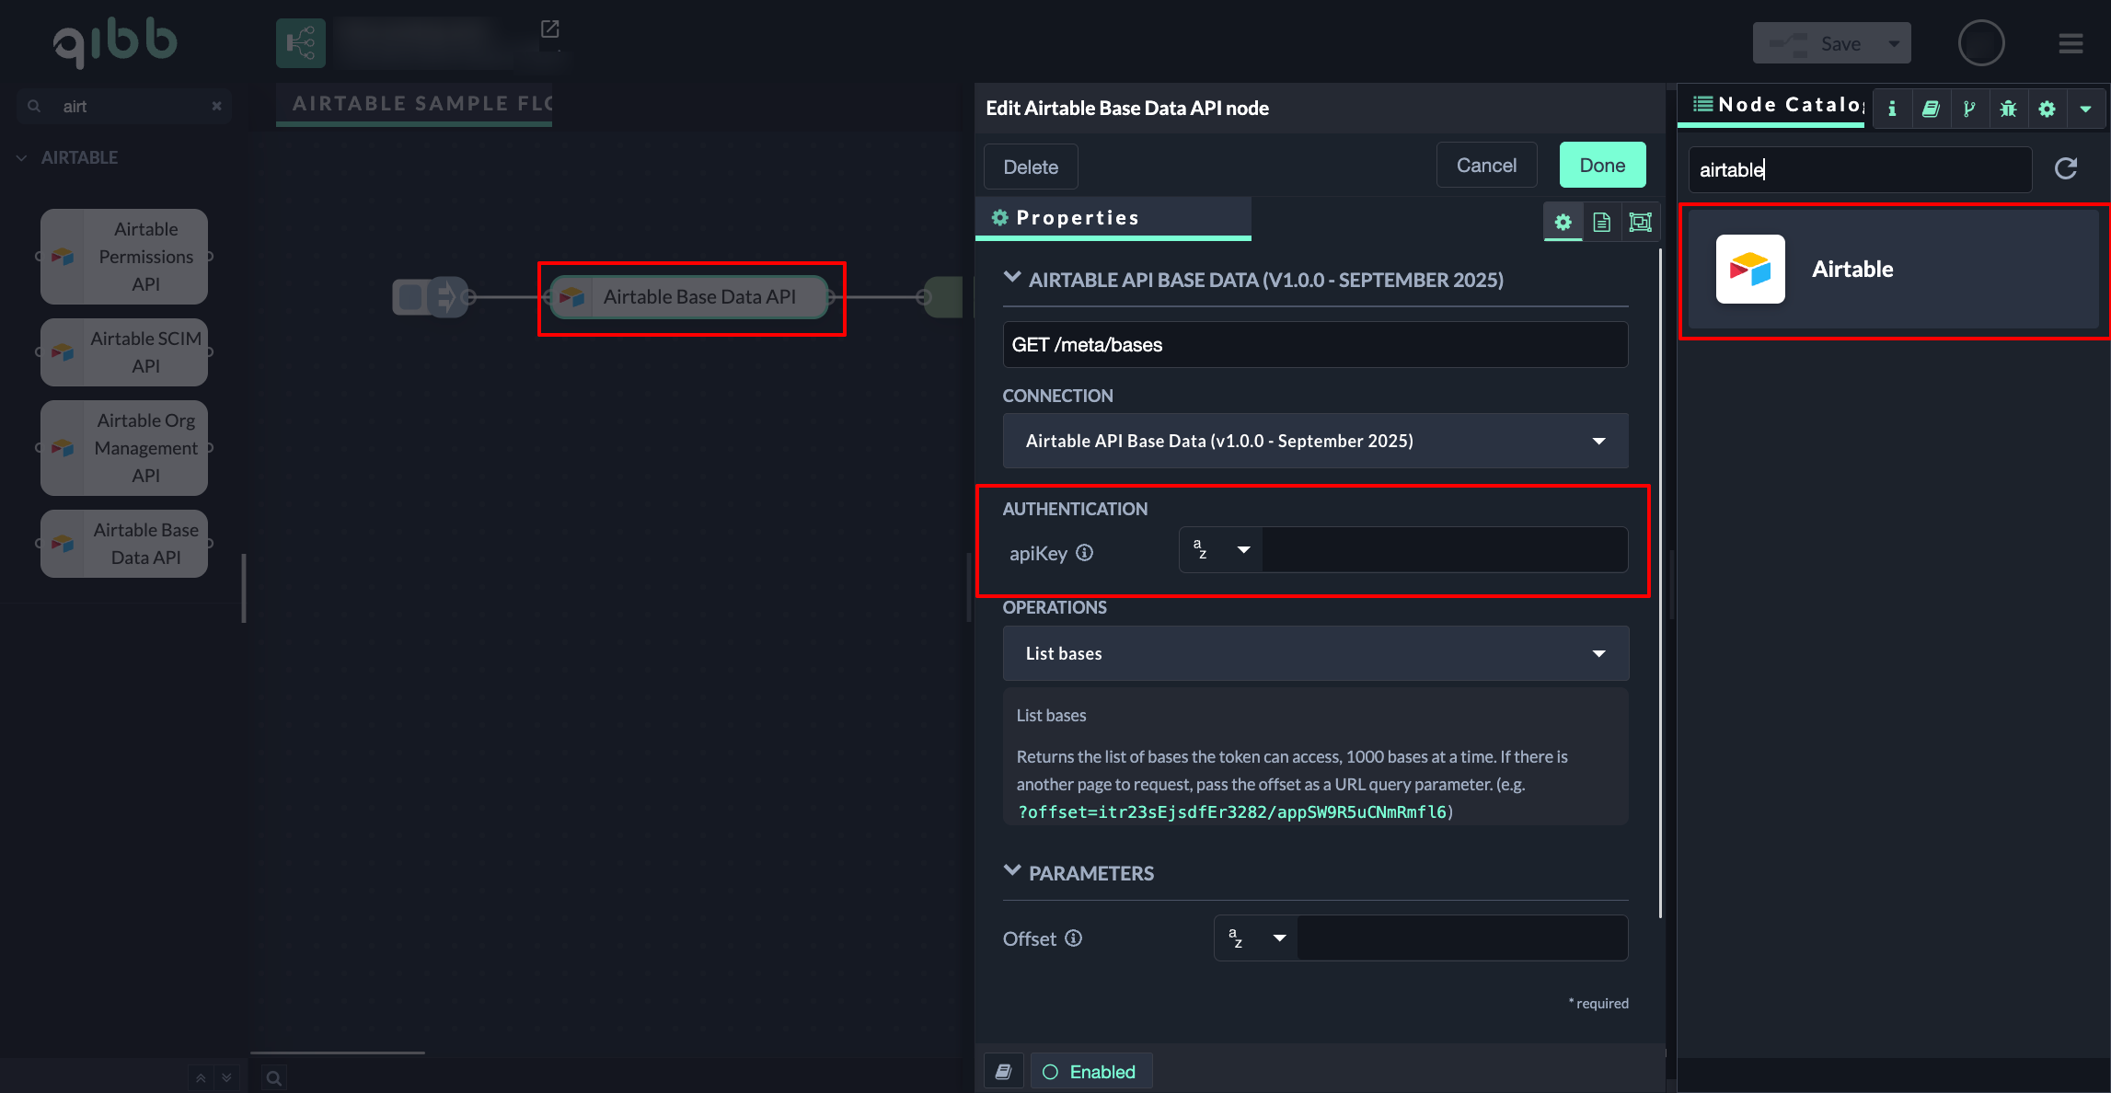Open the Connection dropdown

click(x=1315, y=441)
